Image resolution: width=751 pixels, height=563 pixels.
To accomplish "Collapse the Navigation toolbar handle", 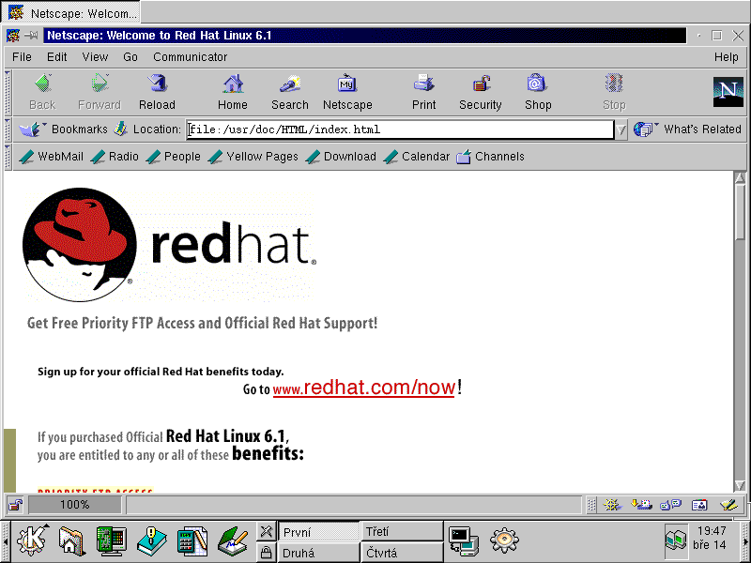I will 8,93.
